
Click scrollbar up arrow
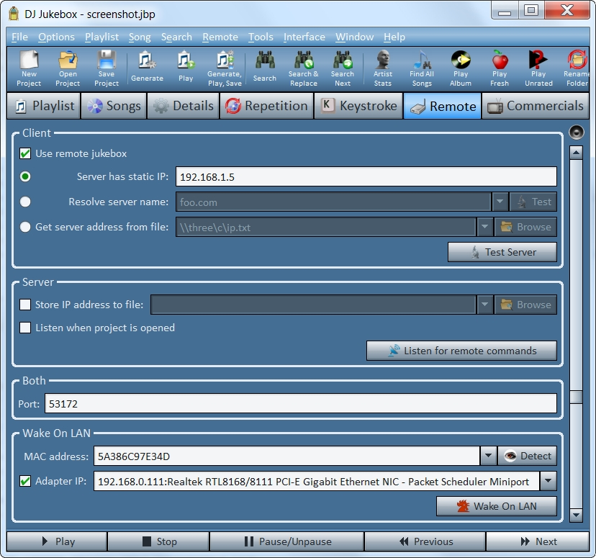(x=577, y=153)
